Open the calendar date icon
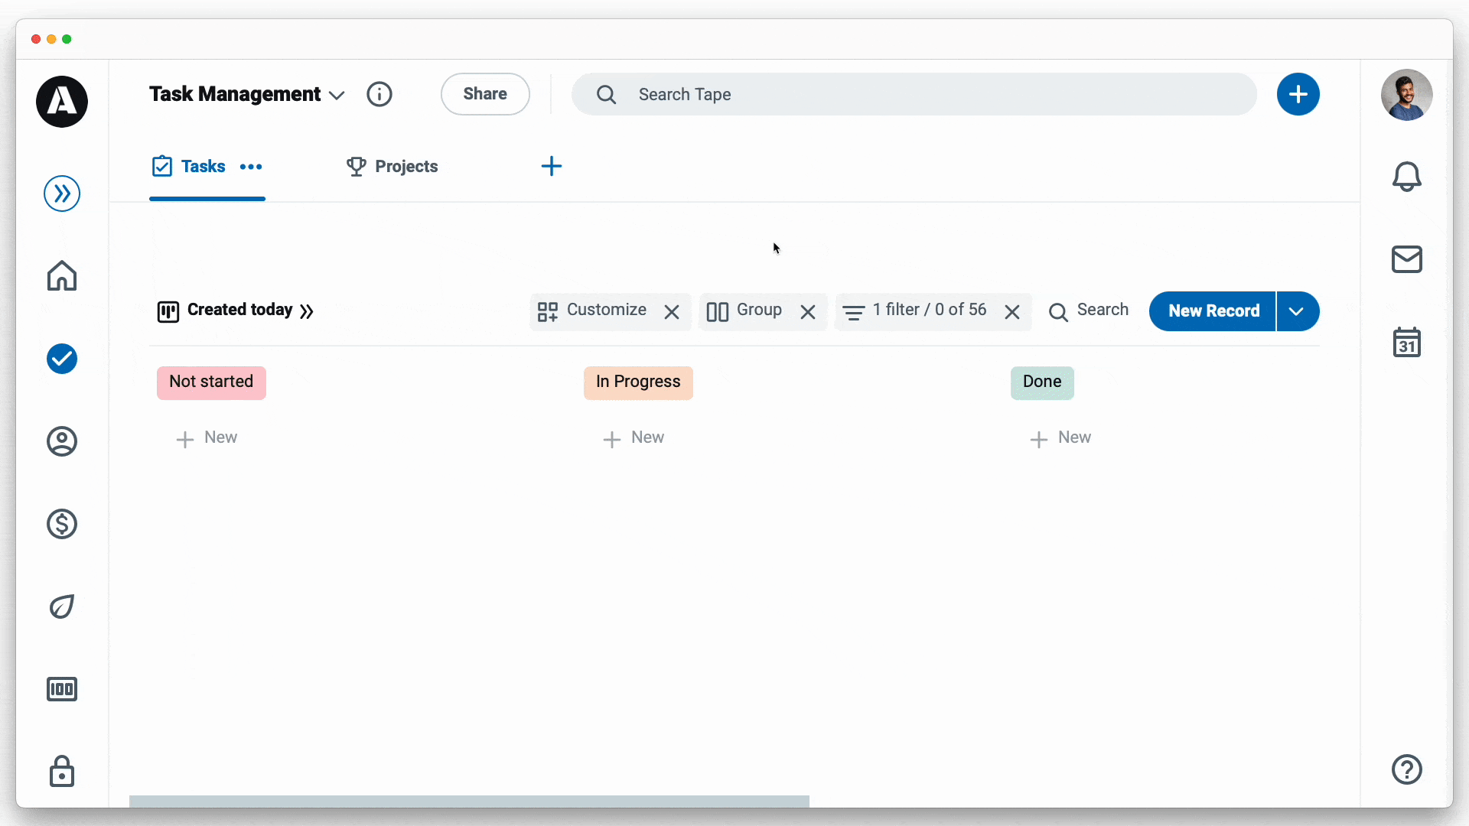1469x826 pixels. [1406, 344]
